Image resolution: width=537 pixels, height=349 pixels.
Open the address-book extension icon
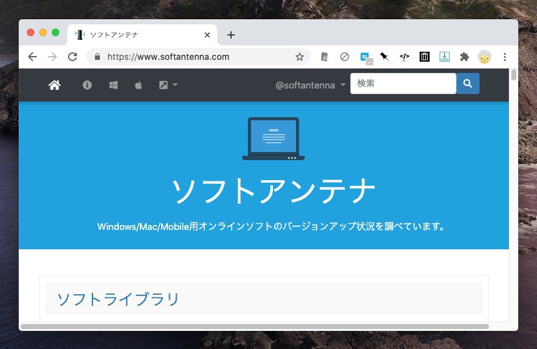click(324, 57)
